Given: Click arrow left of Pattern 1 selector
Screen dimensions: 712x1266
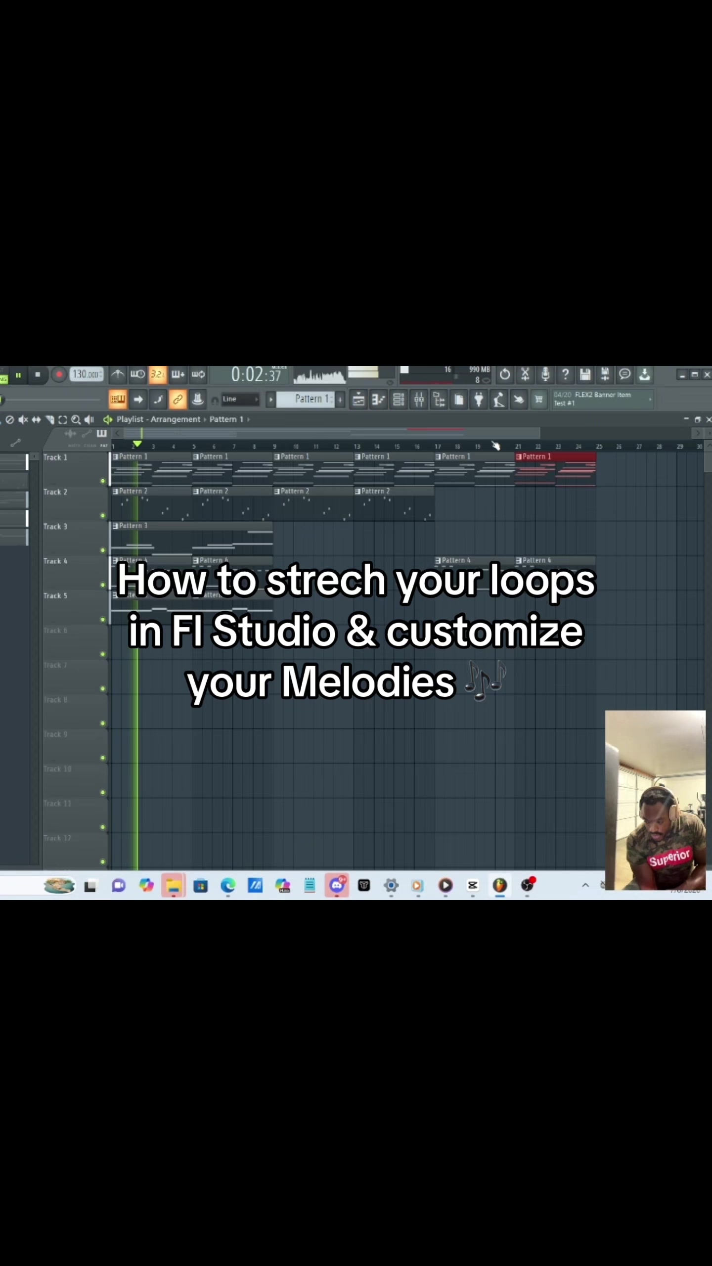Looking at the screenshot, I should (x=270, y=400).
